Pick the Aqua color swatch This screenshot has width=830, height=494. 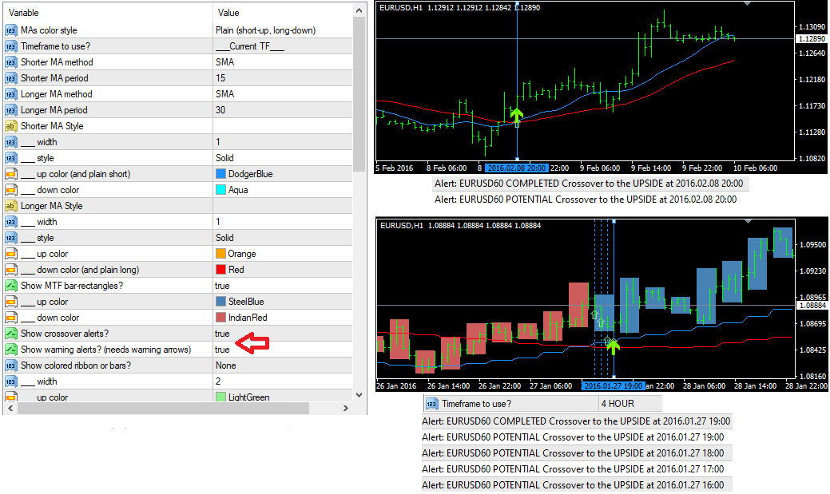point(220,190)
